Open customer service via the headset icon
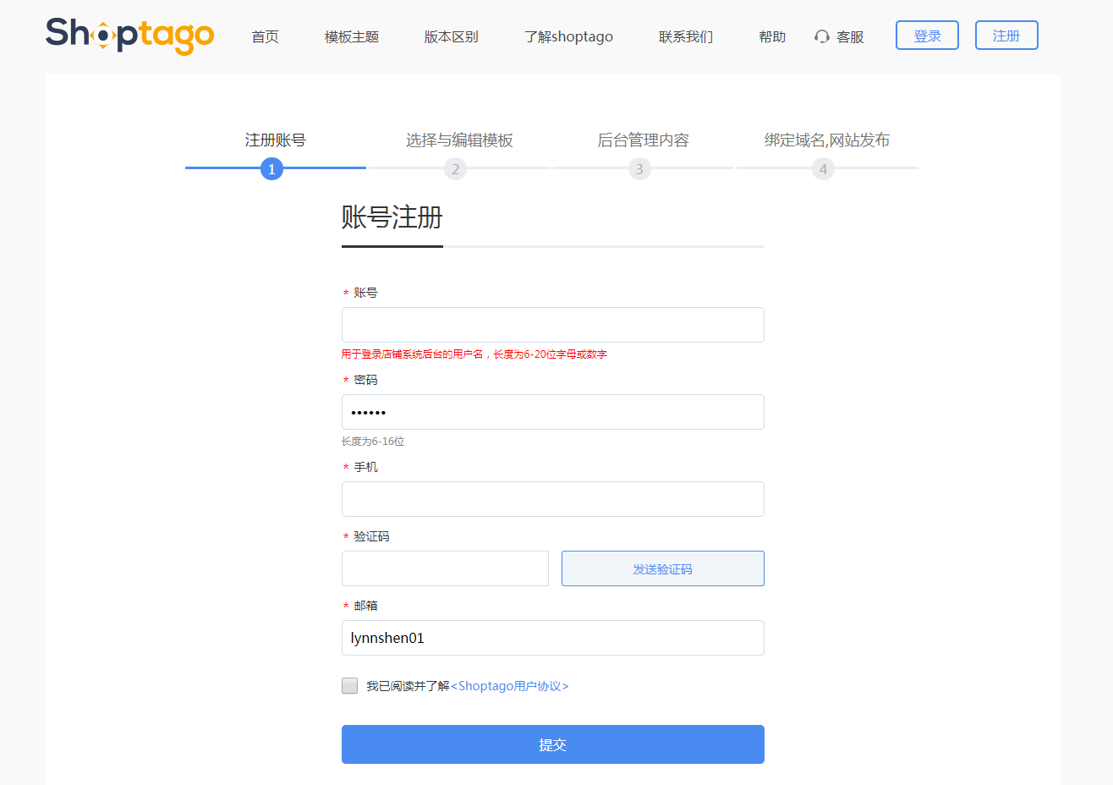 (x=838, y=36)
